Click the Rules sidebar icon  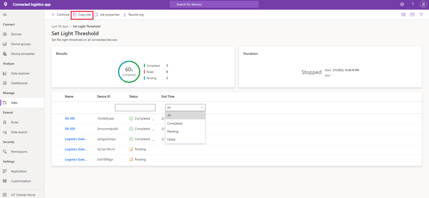pyautogui.click(x=5, y=123)
